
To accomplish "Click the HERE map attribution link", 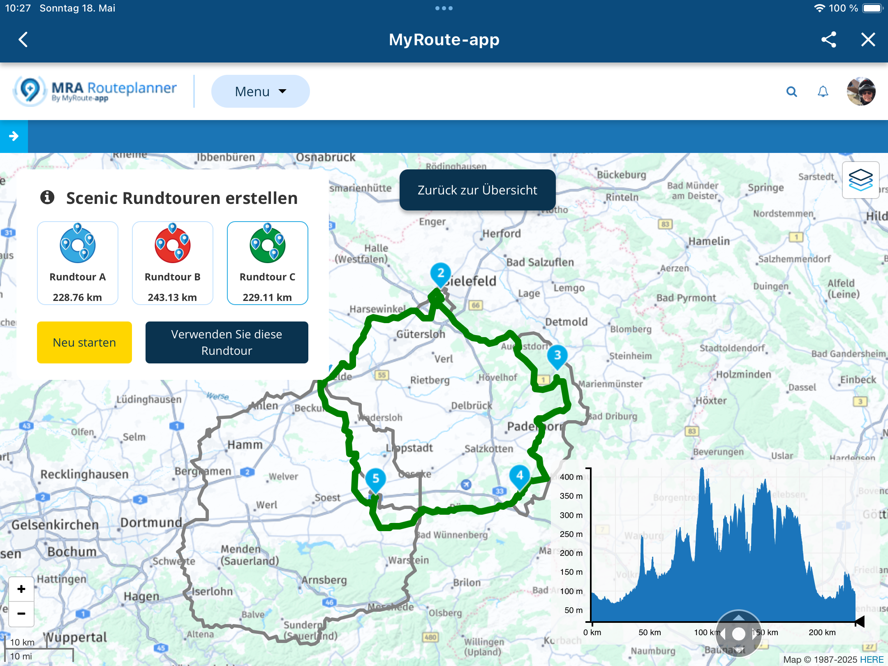I will coord(872,659).
